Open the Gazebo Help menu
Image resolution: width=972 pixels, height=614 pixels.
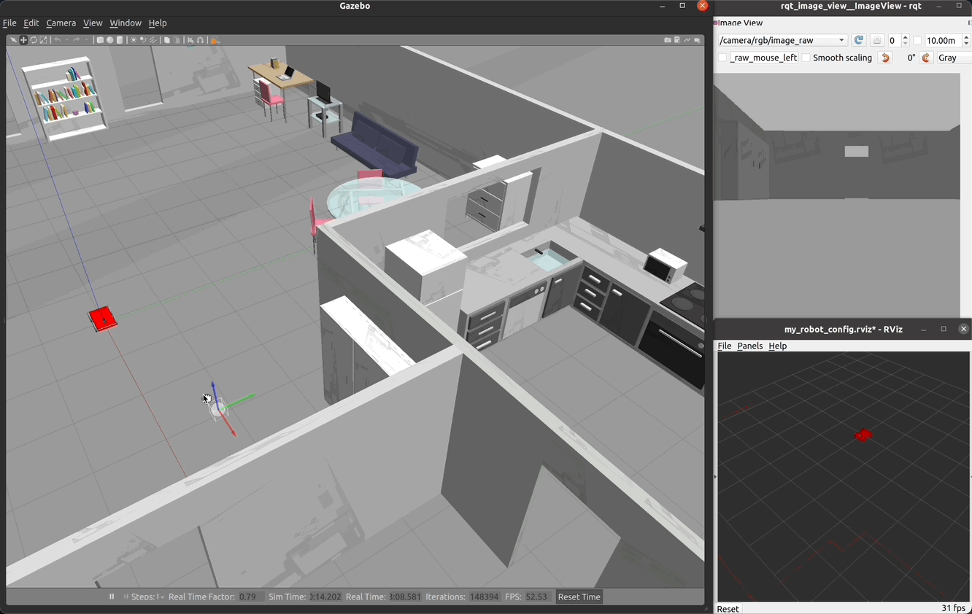click(x=158, y=23)
